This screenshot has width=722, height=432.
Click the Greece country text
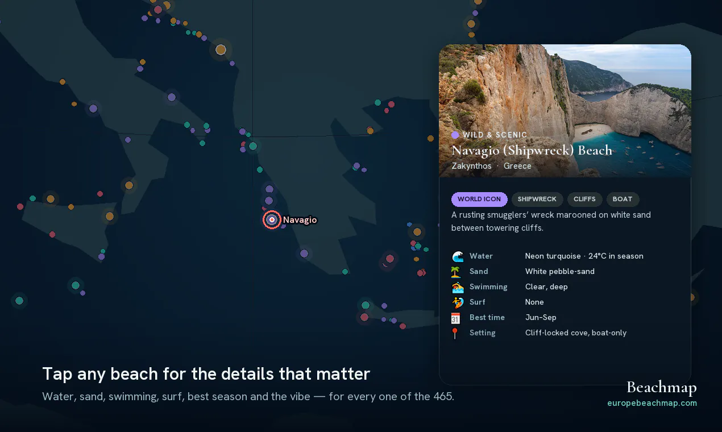(x=517, y=166)
